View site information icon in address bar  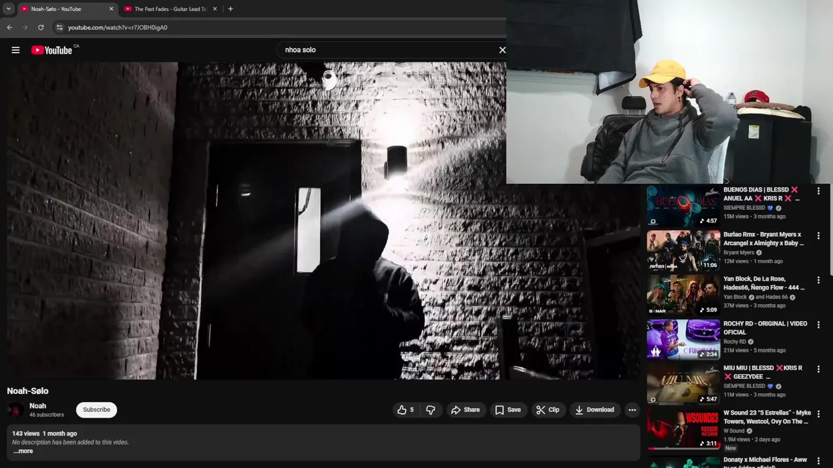click(59, 27)
